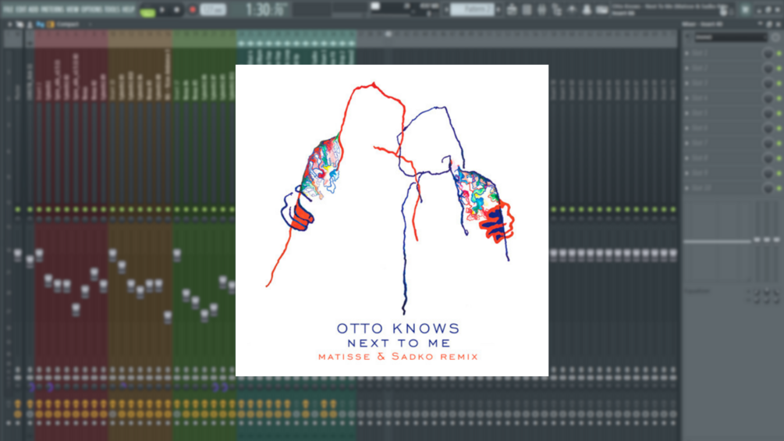This screenshot has height=441, width=784.
Task: Click the round icon beside preset dropdown
Action: pos(775,37)
